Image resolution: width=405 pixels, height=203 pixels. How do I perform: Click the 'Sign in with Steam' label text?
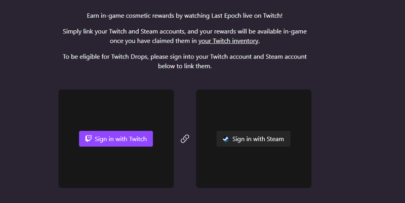[x=258, y=139]
